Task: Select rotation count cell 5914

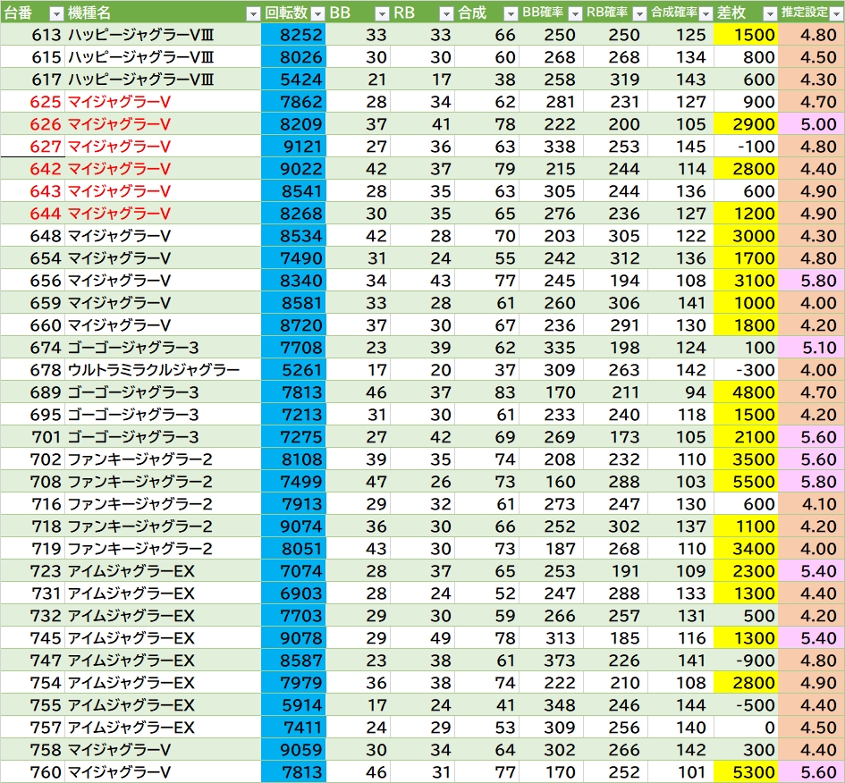Action: [x=293, y=705]
